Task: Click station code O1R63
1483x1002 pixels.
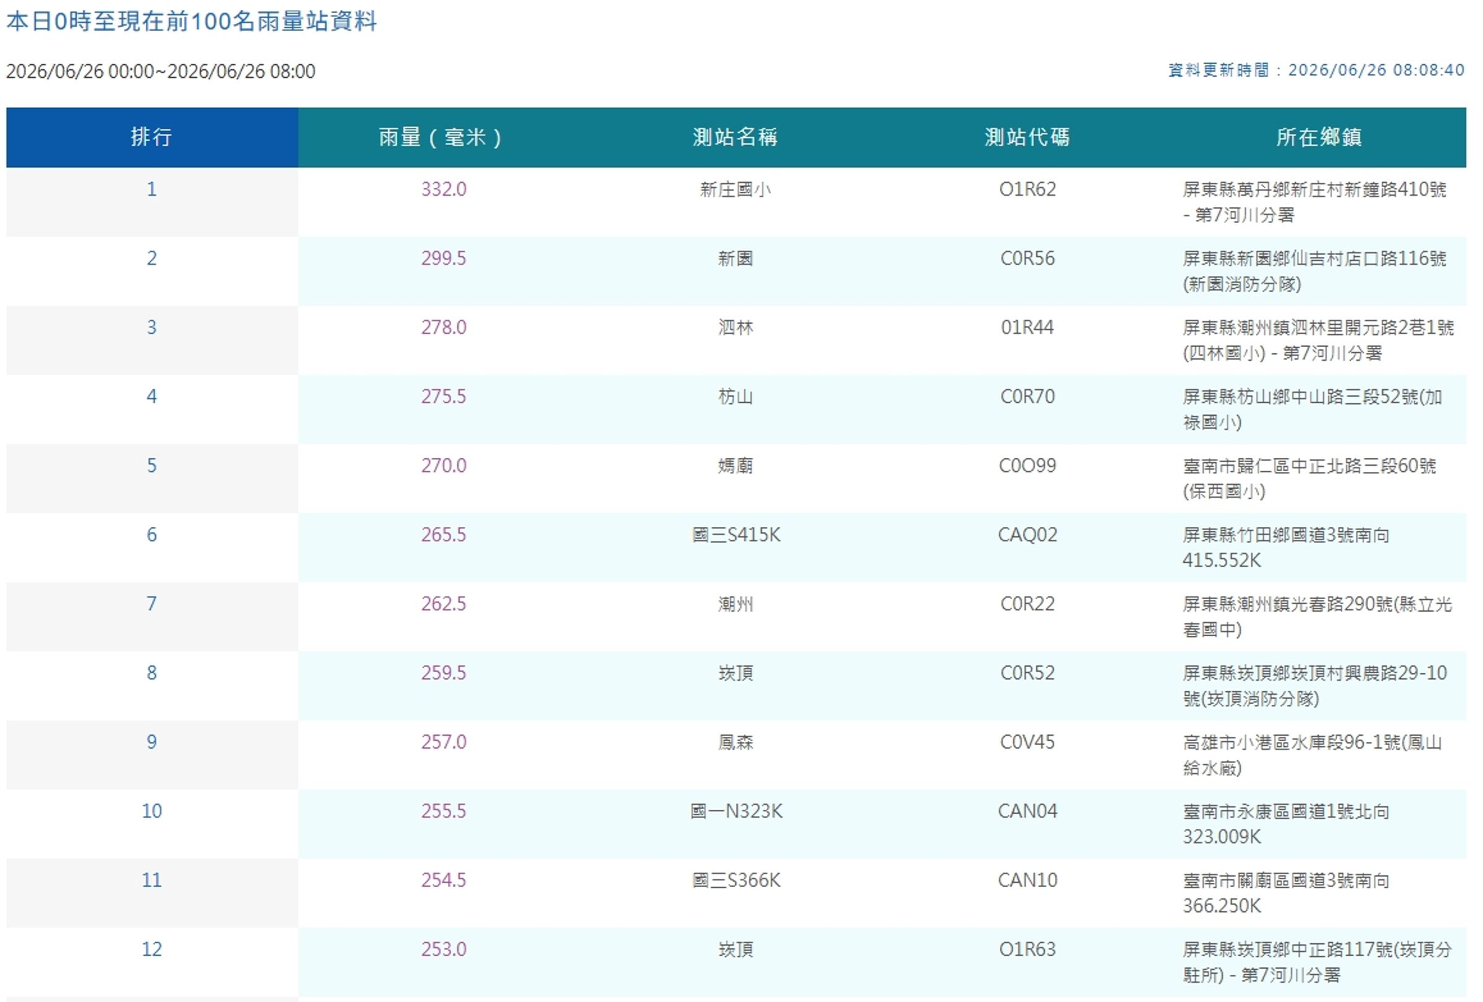Action: coord(1028,949)
